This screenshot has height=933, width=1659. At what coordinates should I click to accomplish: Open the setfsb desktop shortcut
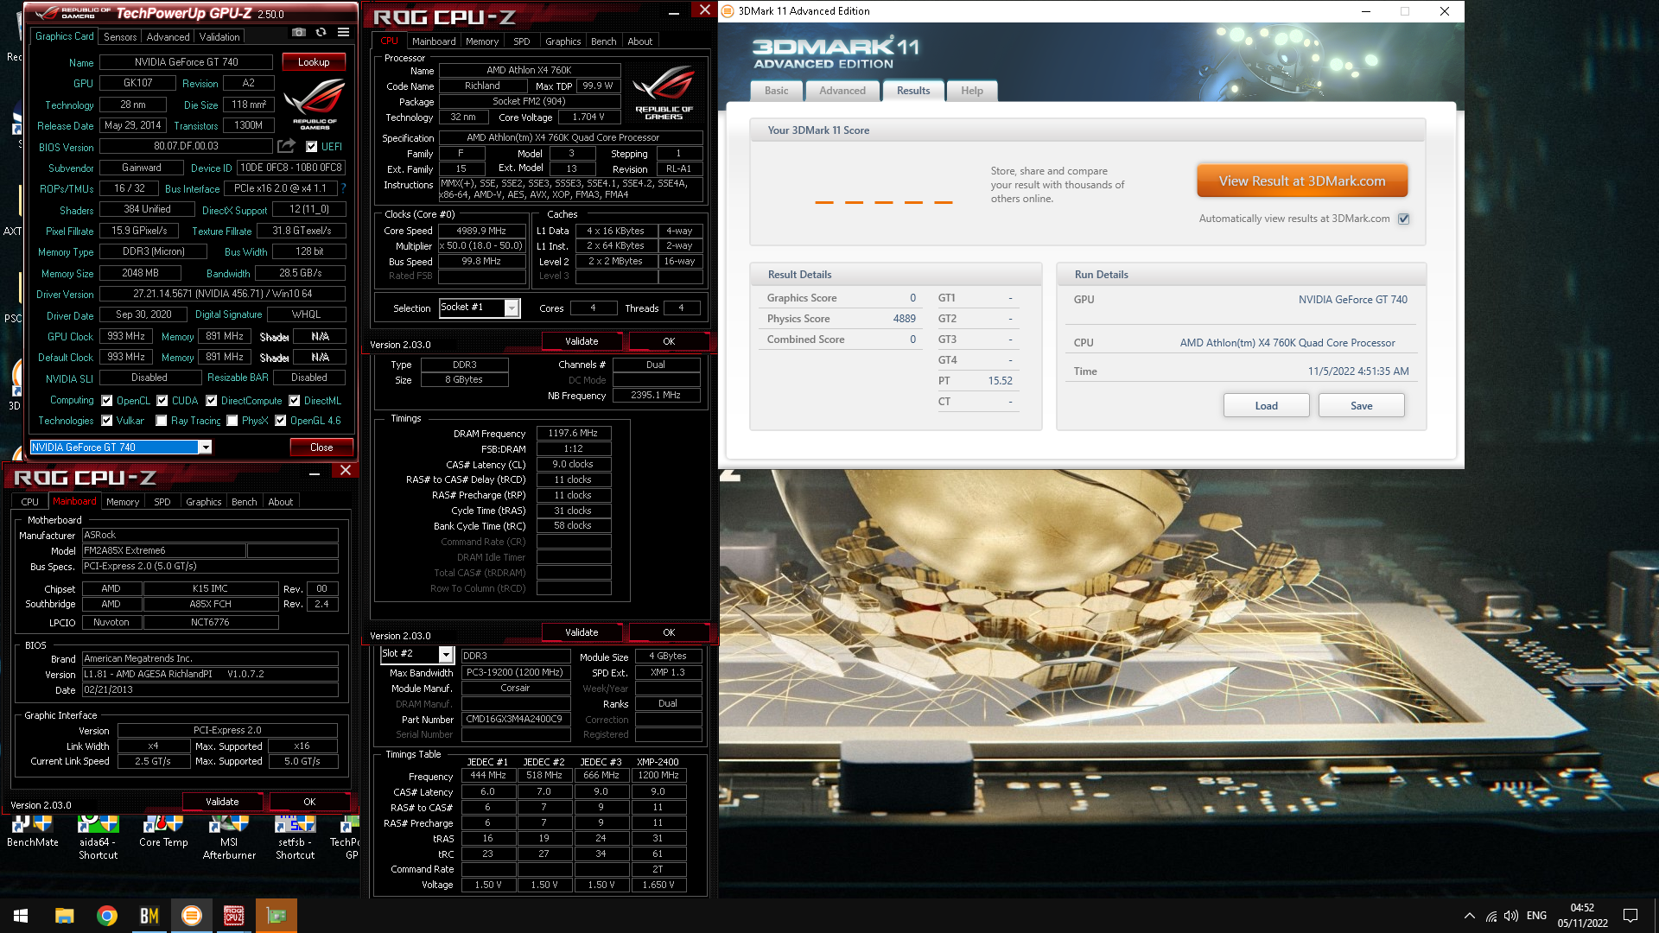[x=295, y=838]
